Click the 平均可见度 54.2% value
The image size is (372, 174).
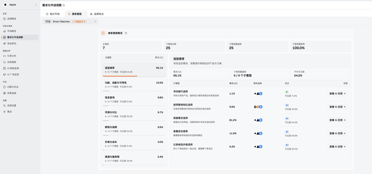pyautogui.click(x=298, y=76)
